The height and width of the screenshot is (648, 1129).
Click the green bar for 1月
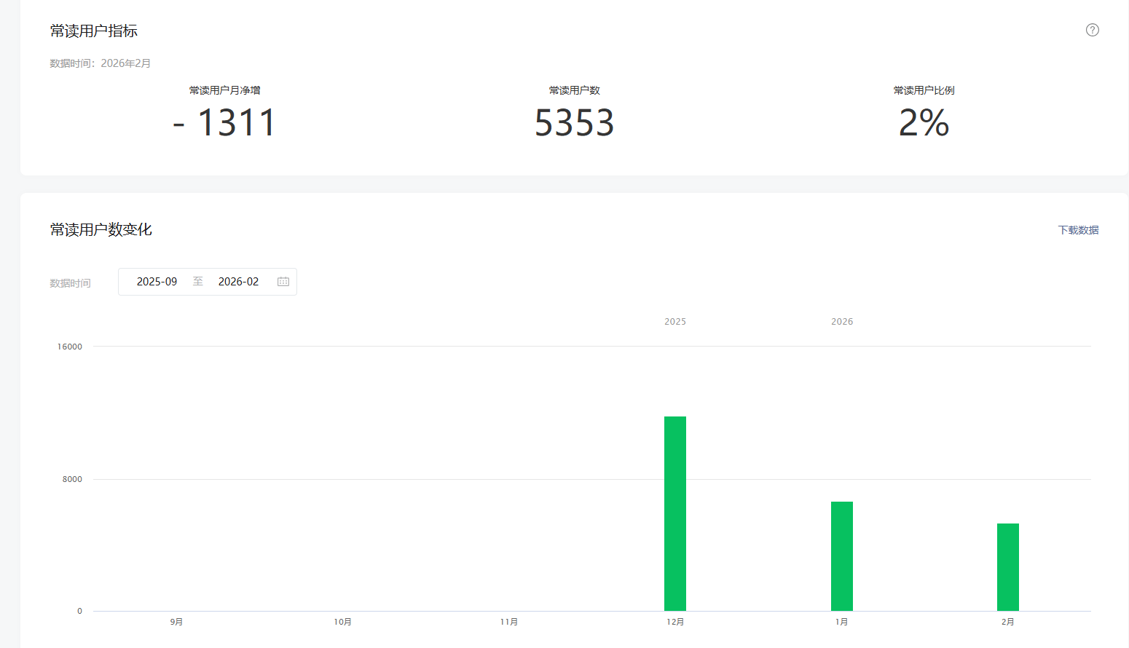coord(841,556)
